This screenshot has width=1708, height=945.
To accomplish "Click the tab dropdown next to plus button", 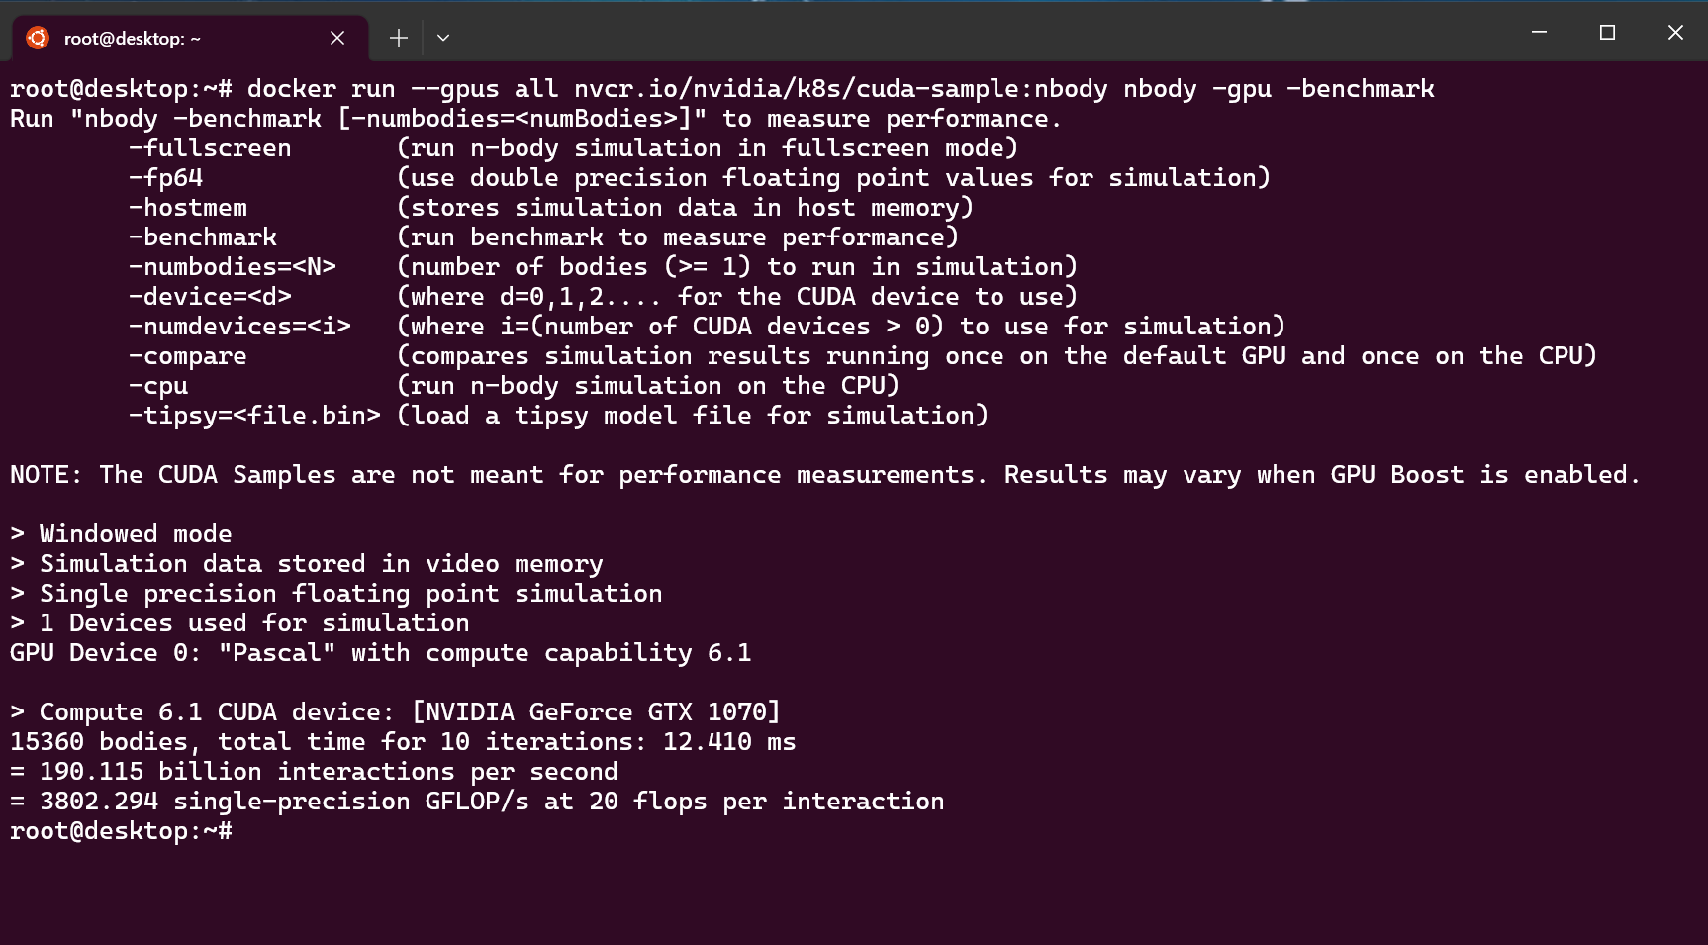I will (x=442, y=37).
